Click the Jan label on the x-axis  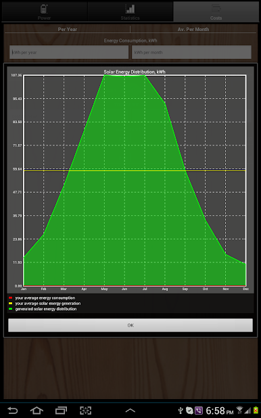tap(24, 289)
